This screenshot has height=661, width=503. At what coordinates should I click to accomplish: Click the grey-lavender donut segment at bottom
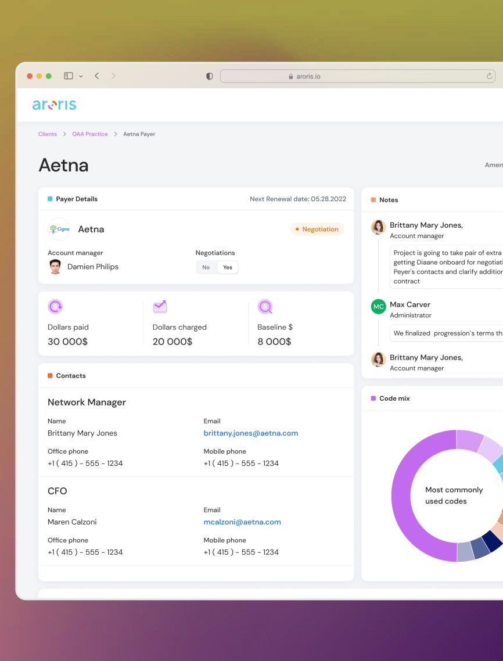465,551
